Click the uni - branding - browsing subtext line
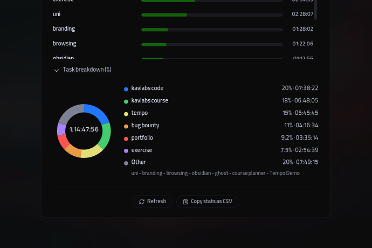The width and height of the screenshot is (372, 248). click(x=216, y=173)
